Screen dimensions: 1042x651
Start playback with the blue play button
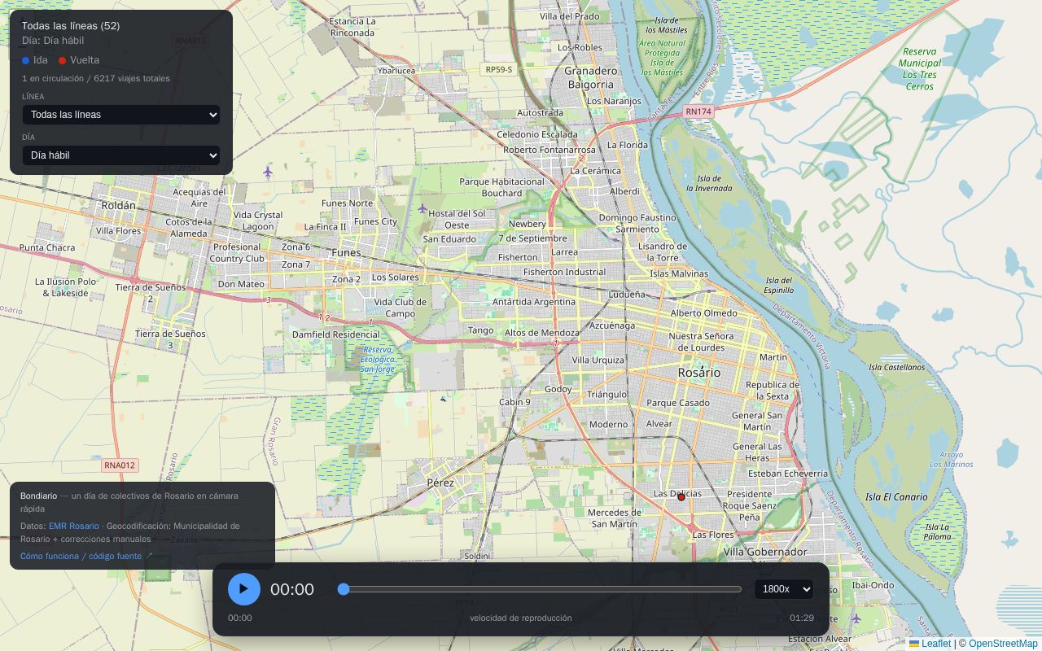coord(244,589)
